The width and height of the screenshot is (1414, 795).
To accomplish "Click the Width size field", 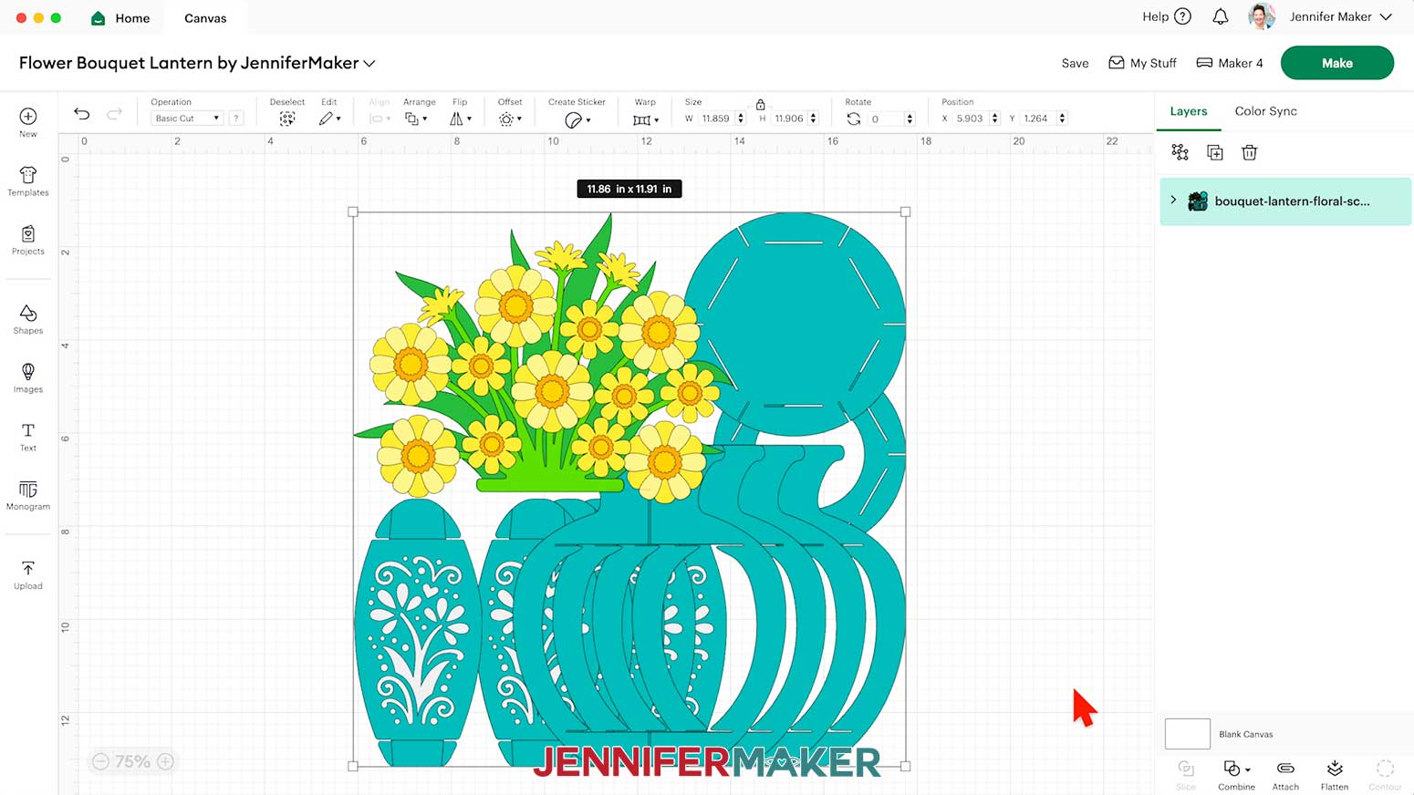I will click(x=716, y=119).
